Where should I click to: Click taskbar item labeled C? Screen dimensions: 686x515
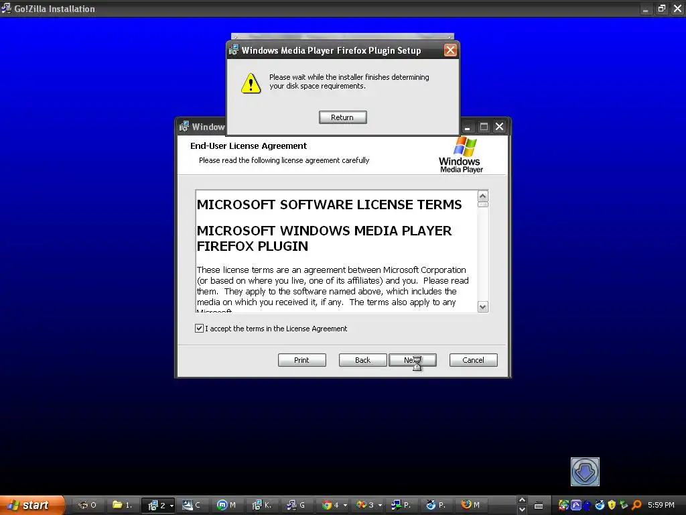191,506
